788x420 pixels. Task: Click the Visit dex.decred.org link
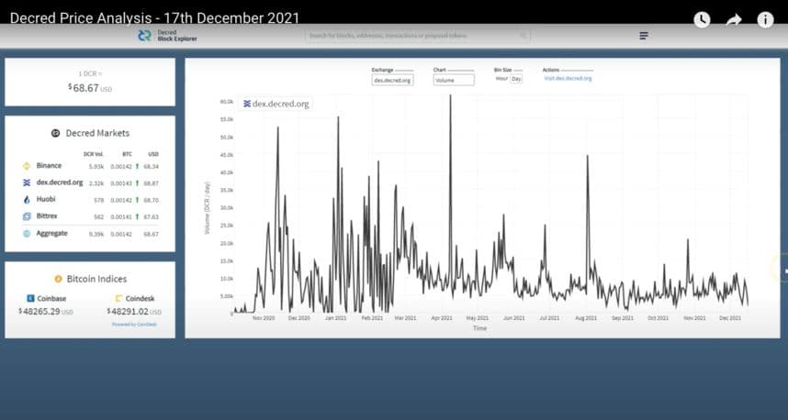(x=568, y=79)
